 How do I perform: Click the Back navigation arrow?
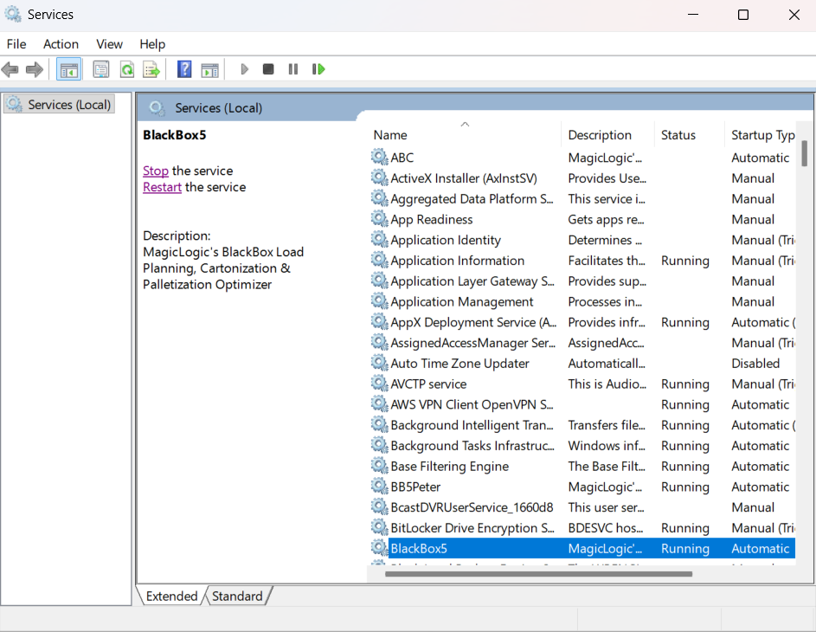[x=10, y=69]
